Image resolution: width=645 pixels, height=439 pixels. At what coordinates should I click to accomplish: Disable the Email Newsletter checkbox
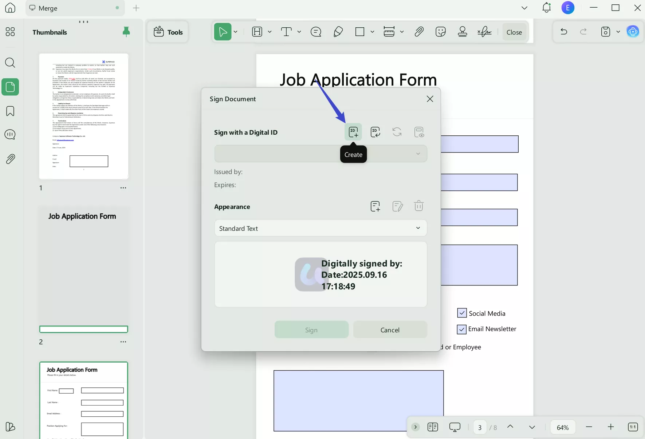coord(461,329)
